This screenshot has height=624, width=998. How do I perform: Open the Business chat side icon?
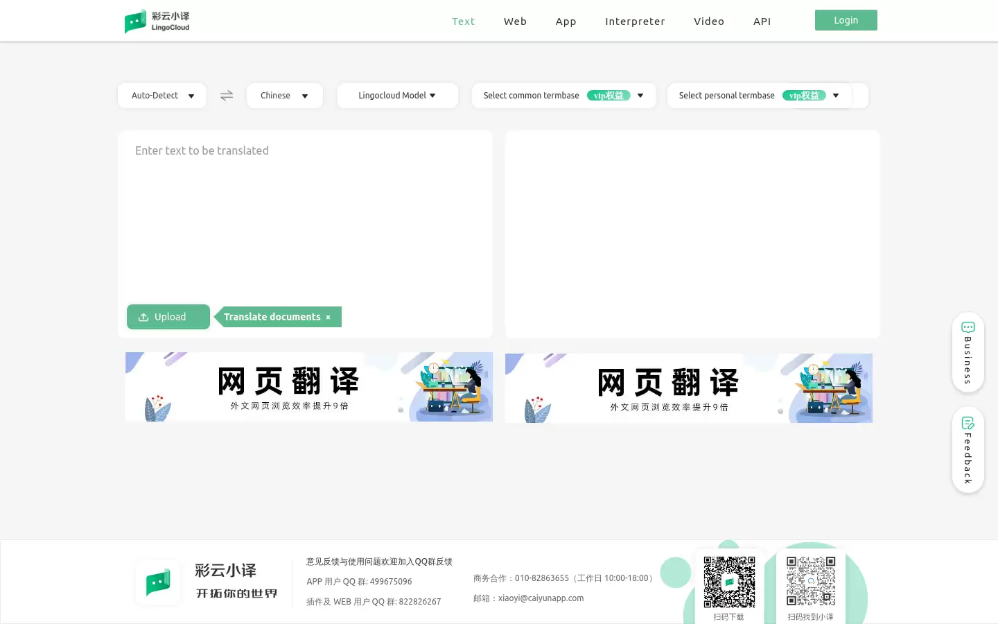point(968,327)
